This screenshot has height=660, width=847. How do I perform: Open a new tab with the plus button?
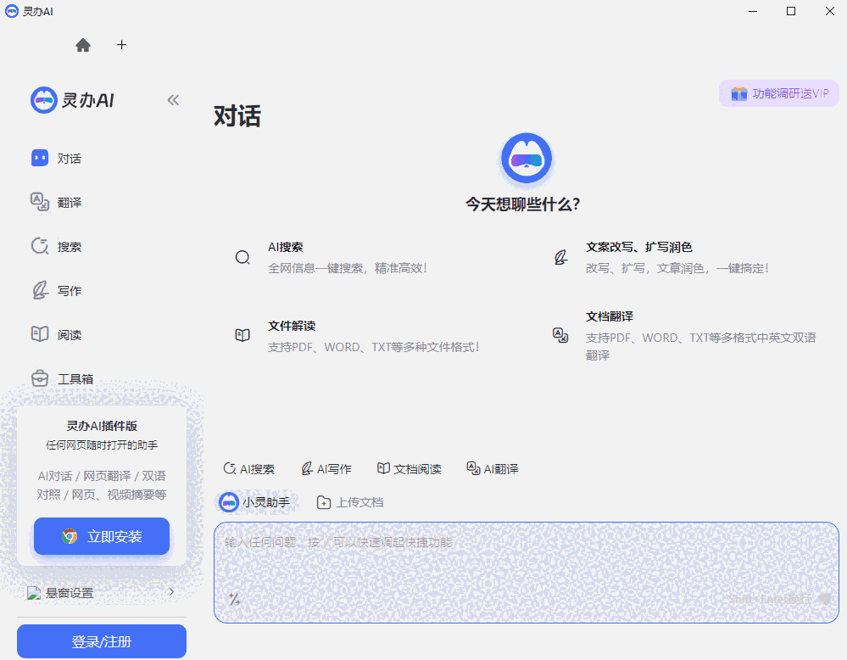121,45
